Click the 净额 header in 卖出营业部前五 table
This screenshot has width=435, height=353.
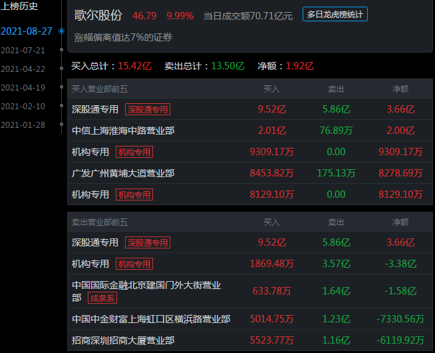[400, 222]
